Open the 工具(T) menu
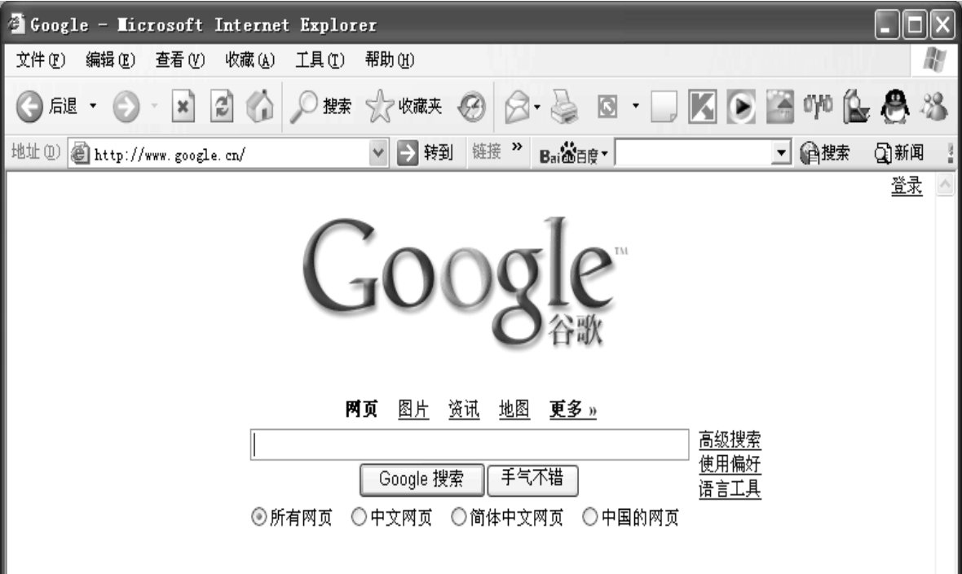The image size is (962, 574). pos(320,60)
